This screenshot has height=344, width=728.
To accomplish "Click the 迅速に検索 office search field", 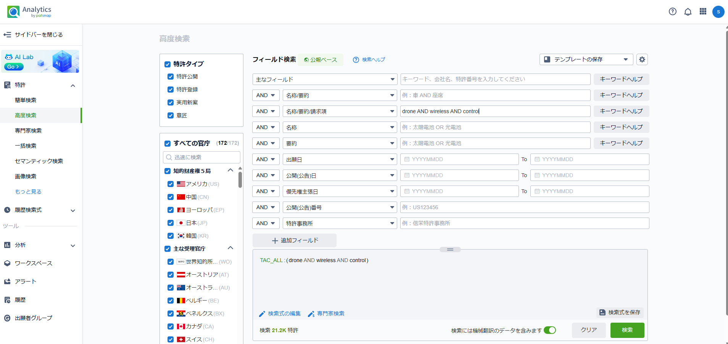I will tap(201, 157).
